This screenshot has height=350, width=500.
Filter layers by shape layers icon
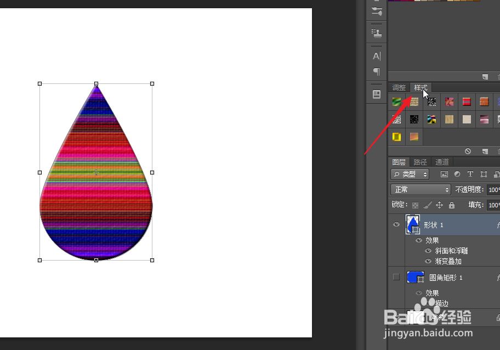[x=484, y=174]
